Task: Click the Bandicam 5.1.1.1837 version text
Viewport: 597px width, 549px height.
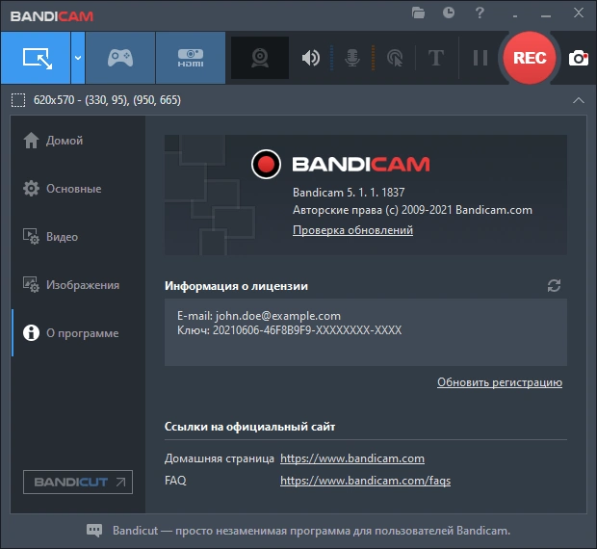Action: pos(349,193)
